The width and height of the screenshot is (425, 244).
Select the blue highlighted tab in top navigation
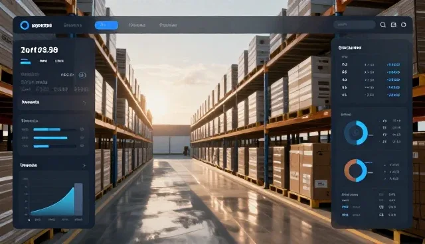pos(106,25)
